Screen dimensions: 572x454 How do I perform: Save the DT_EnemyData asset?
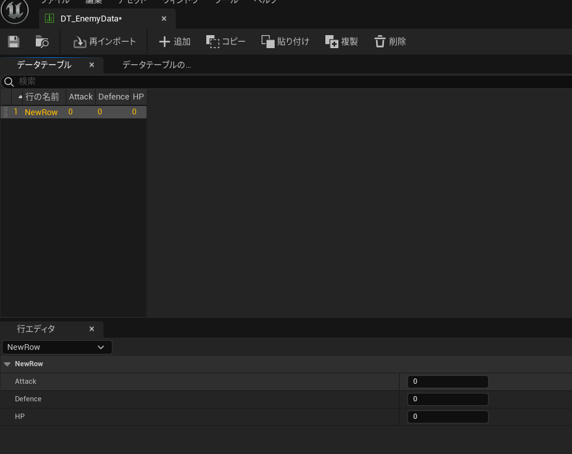[12, 41]
